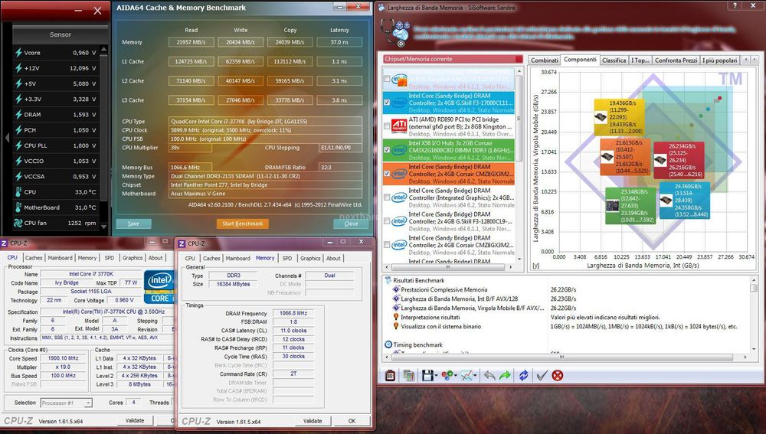Click the CPU thermometer icon in sensor panel
766x434 pixels.
point(18,192)
